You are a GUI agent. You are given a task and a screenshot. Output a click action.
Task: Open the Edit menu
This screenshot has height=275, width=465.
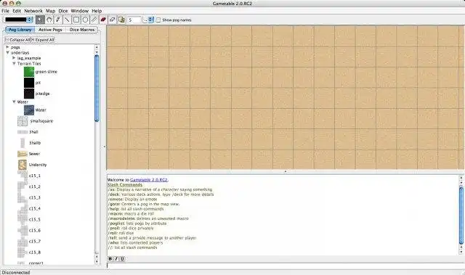17,11
